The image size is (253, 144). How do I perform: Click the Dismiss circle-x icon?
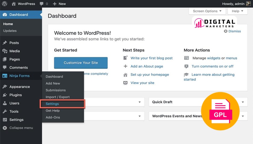[x=226, y=31]
